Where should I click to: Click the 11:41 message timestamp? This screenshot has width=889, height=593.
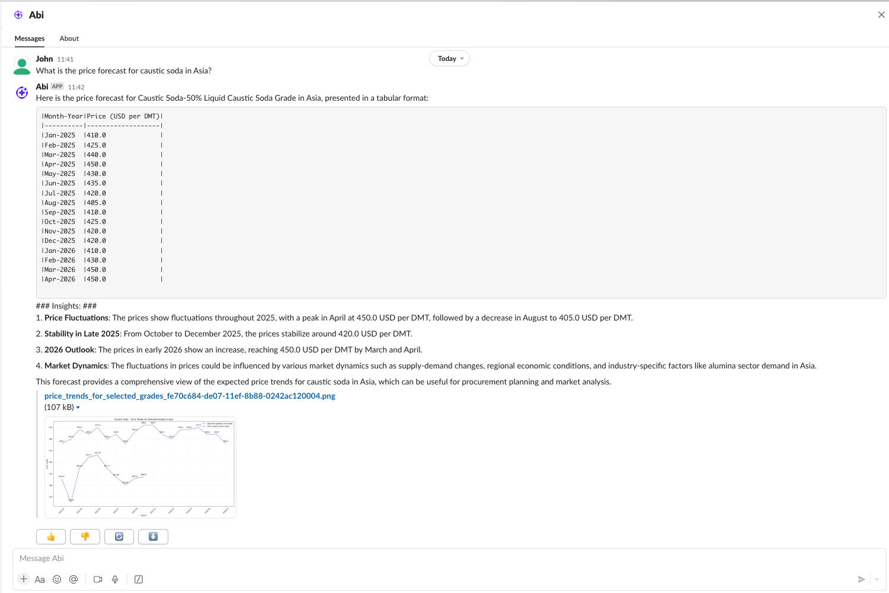[65, 59]
